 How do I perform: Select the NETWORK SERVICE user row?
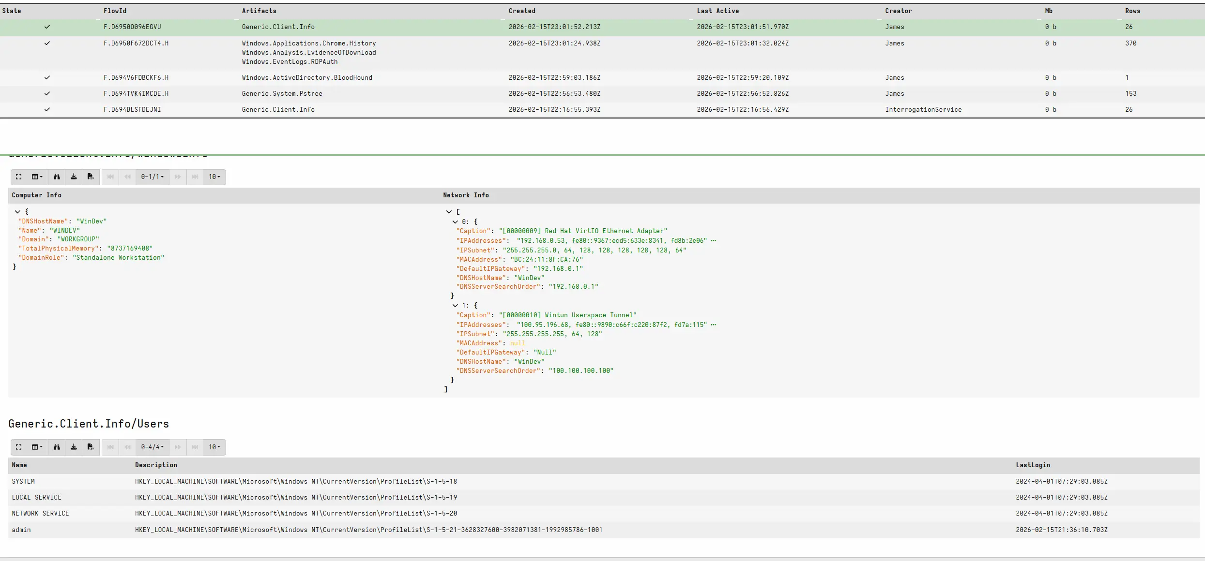pos(604,514)
